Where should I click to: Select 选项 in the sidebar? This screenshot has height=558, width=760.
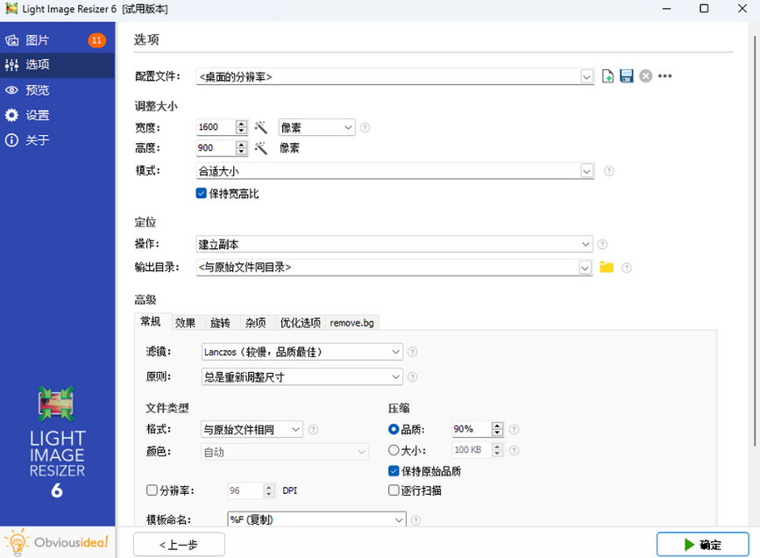click(x=57, y=65)
